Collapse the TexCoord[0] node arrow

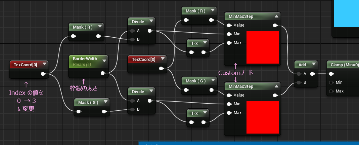(163, 59)
